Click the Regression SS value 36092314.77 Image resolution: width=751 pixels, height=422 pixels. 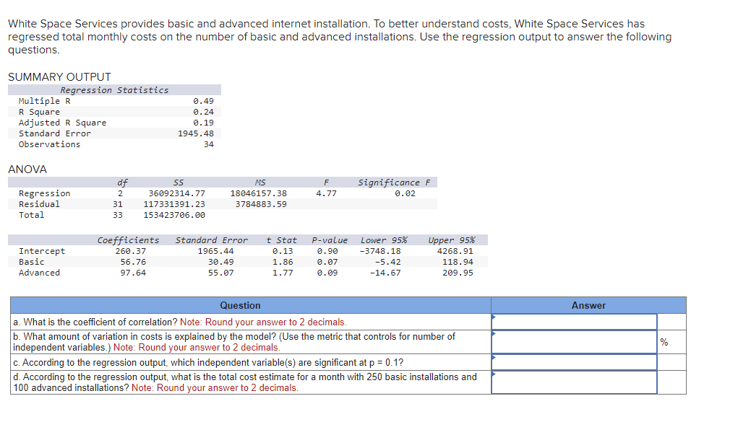pos(177,193)
